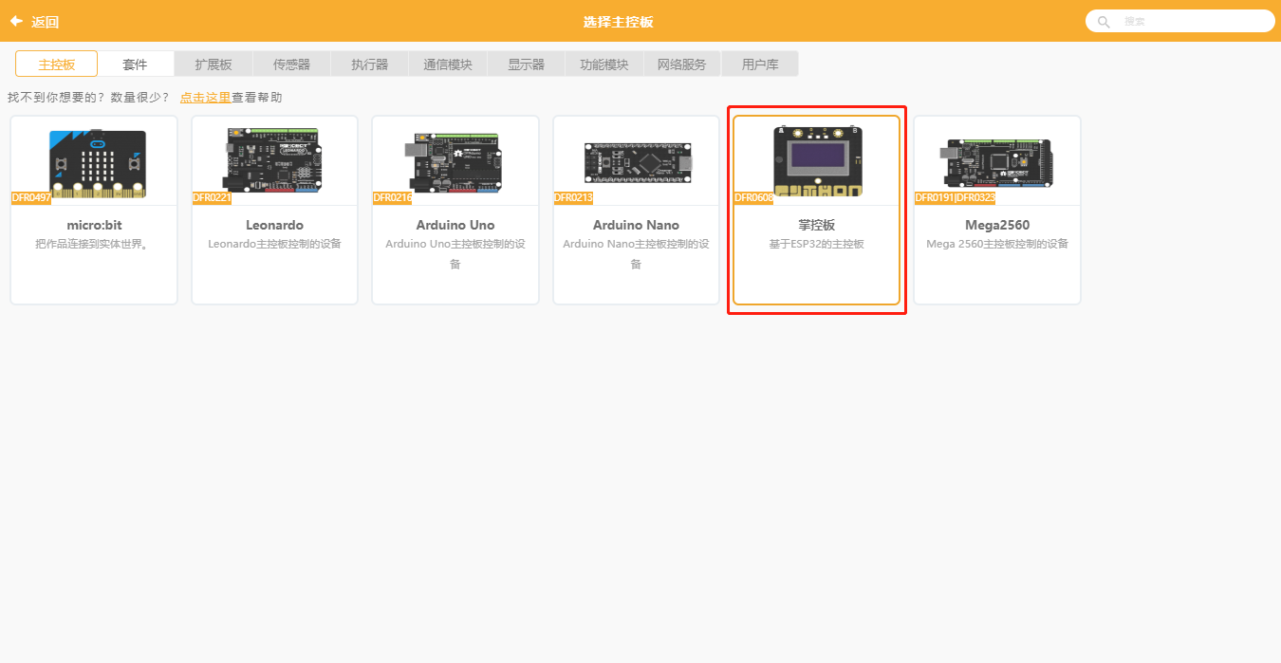Click the 返回 back label

click(x=45, y=22)
